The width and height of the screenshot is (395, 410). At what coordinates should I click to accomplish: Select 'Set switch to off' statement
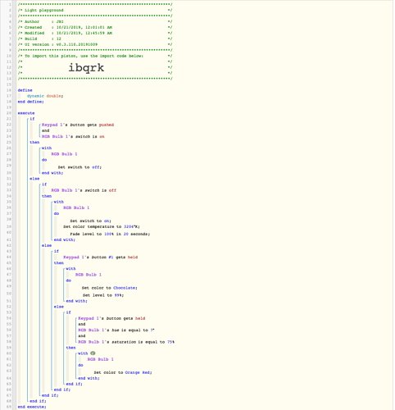pos(79,167)
